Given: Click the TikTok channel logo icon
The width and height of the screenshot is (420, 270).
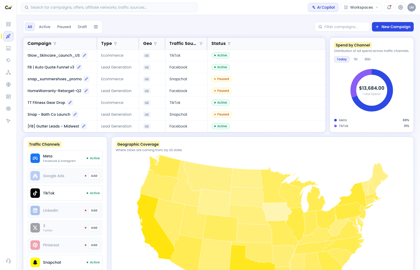Looking at the screenshot, I should 35,193.
